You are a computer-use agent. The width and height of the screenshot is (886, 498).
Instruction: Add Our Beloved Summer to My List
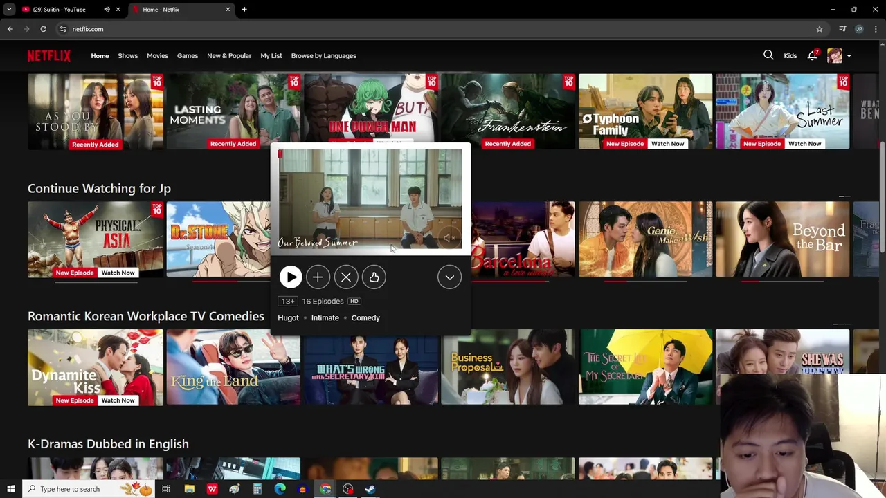coord(318,277)
